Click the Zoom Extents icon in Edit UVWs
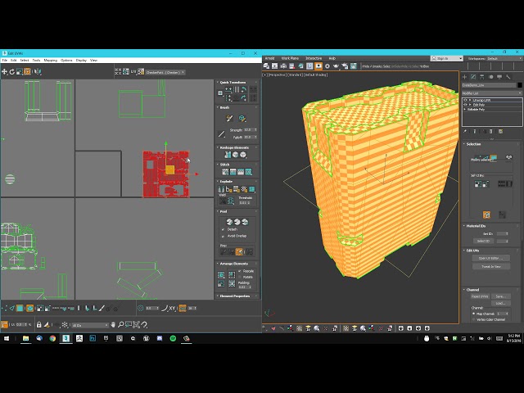524x393 pixels. pos(137,324)
